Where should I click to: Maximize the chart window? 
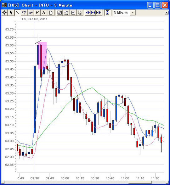point(158,5)
